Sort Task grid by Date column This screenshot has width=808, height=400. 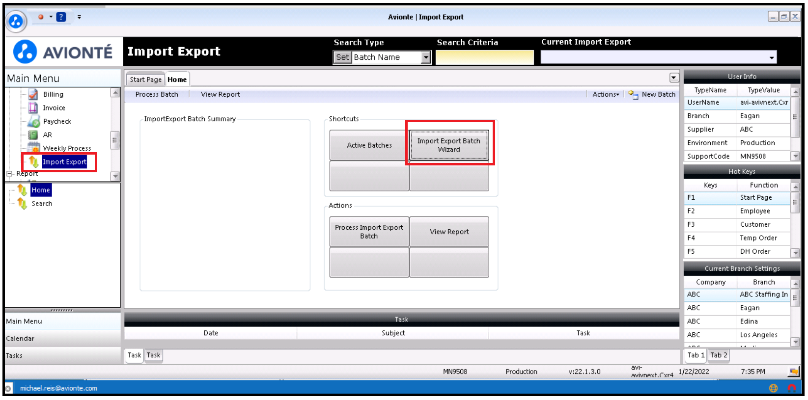[211, 333]
